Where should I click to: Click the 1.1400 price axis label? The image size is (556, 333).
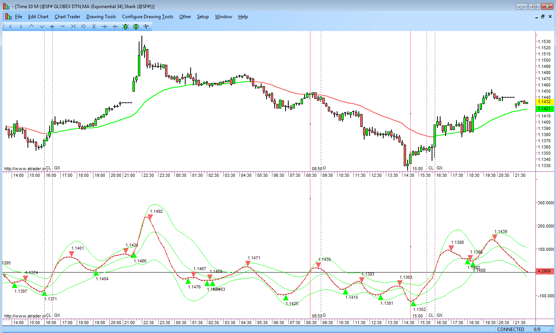(x=544, y=122)
